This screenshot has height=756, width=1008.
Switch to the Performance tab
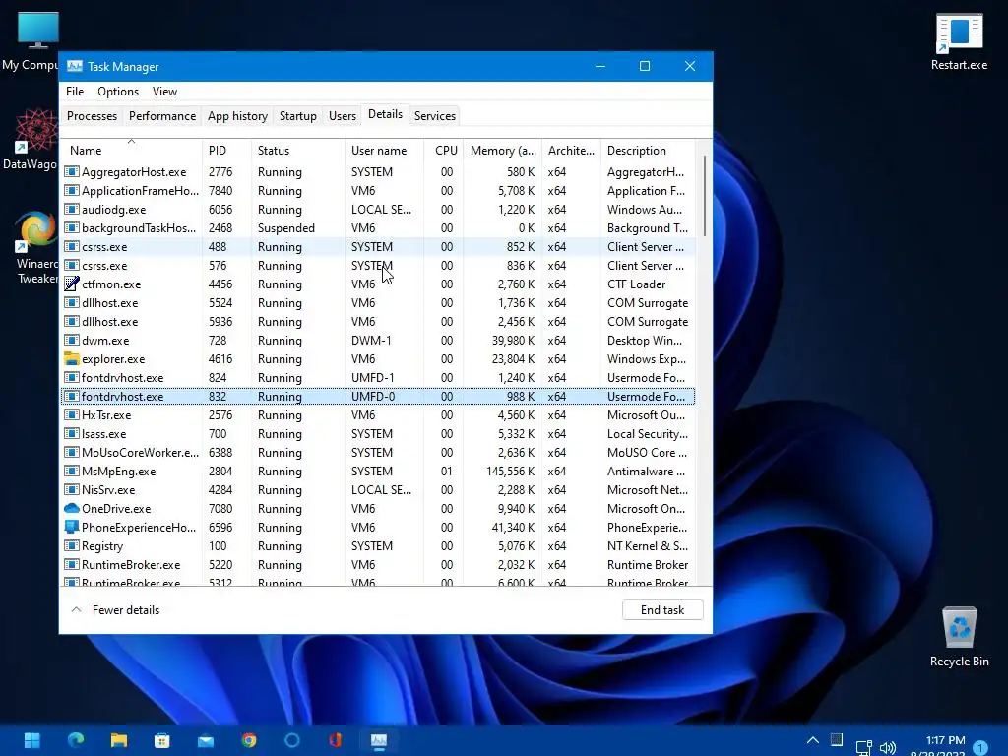click(162, 116)
